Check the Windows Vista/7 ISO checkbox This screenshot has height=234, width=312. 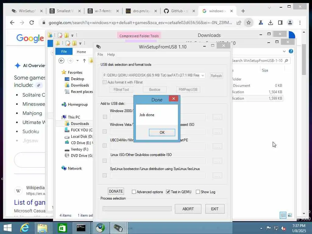[x=105, y=132]
